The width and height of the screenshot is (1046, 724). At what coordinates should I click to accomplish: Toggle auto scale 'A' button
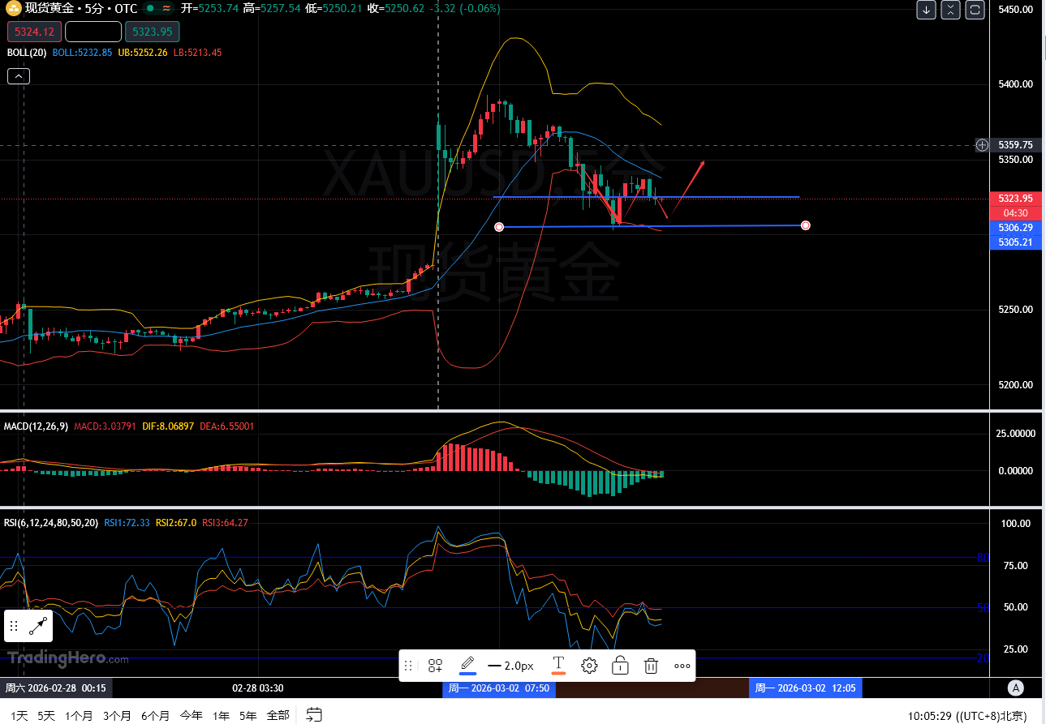[1015, 688]
